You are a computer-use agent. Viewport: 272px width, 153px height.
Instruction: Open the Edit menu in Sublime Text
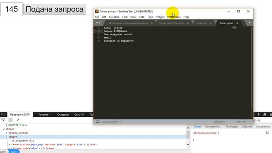104,17
